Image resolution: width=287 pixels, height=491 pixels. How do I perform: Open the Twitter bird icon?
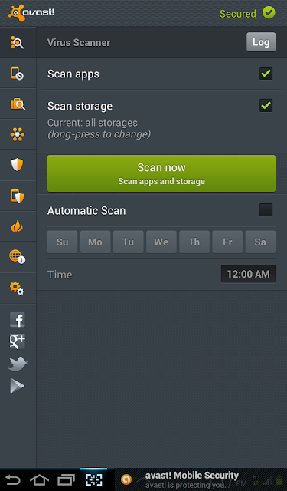[18, 364]
